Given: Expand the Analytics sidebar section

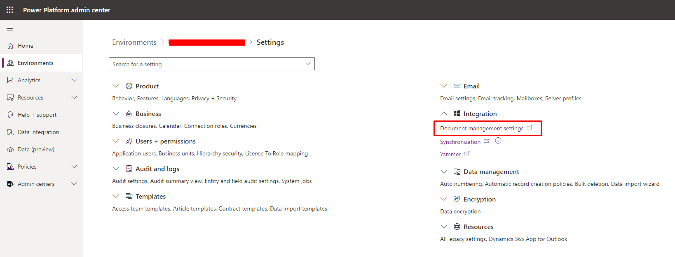Looking at the screenshot, I should click(74, 81).
